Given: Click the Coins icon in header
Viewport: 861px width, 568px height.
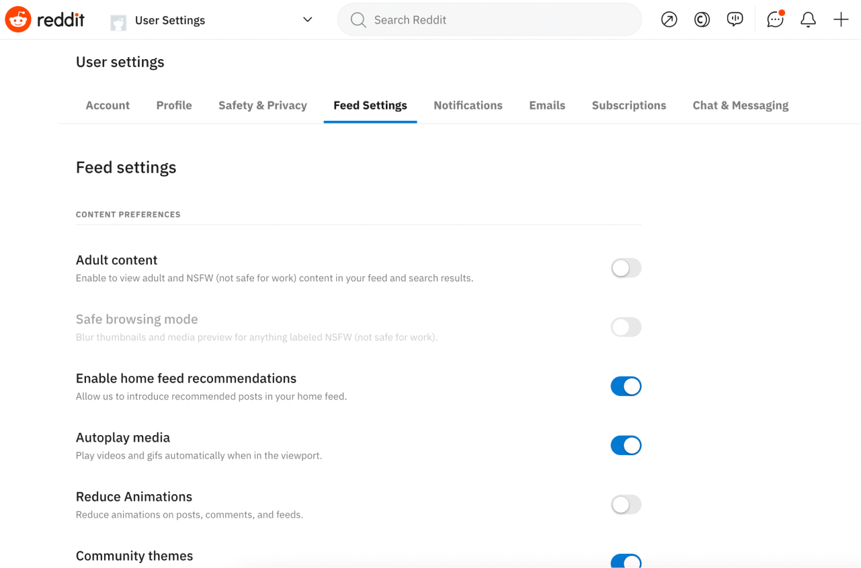Looking at the screenshot, I should (x=702, y=20).
